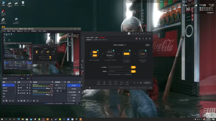Add a new scene with the Scenes plus icon
This screenshot has height=121, width=216.
pos(4,101)
